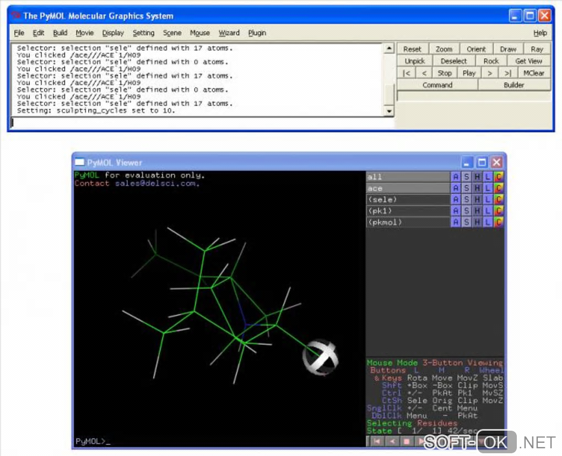
Task: Open the Show menu for all
Action: 467,177
